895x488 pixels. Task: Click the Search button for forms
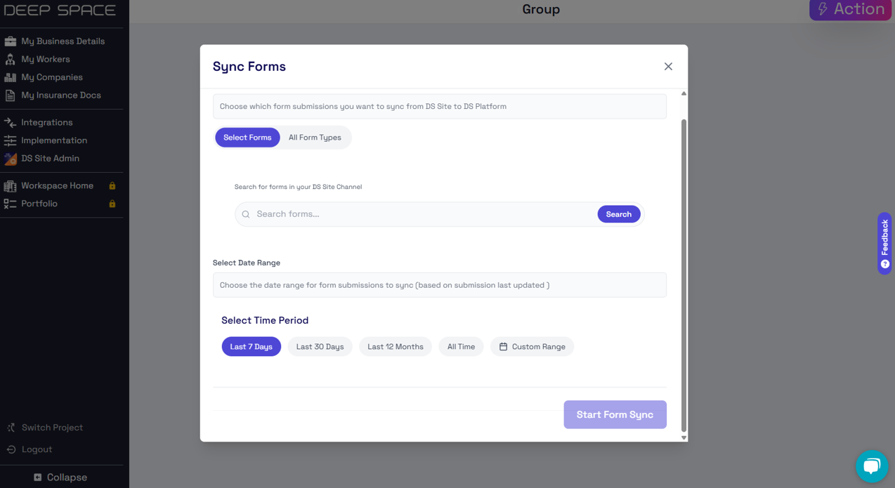click(x=619, y=214)
